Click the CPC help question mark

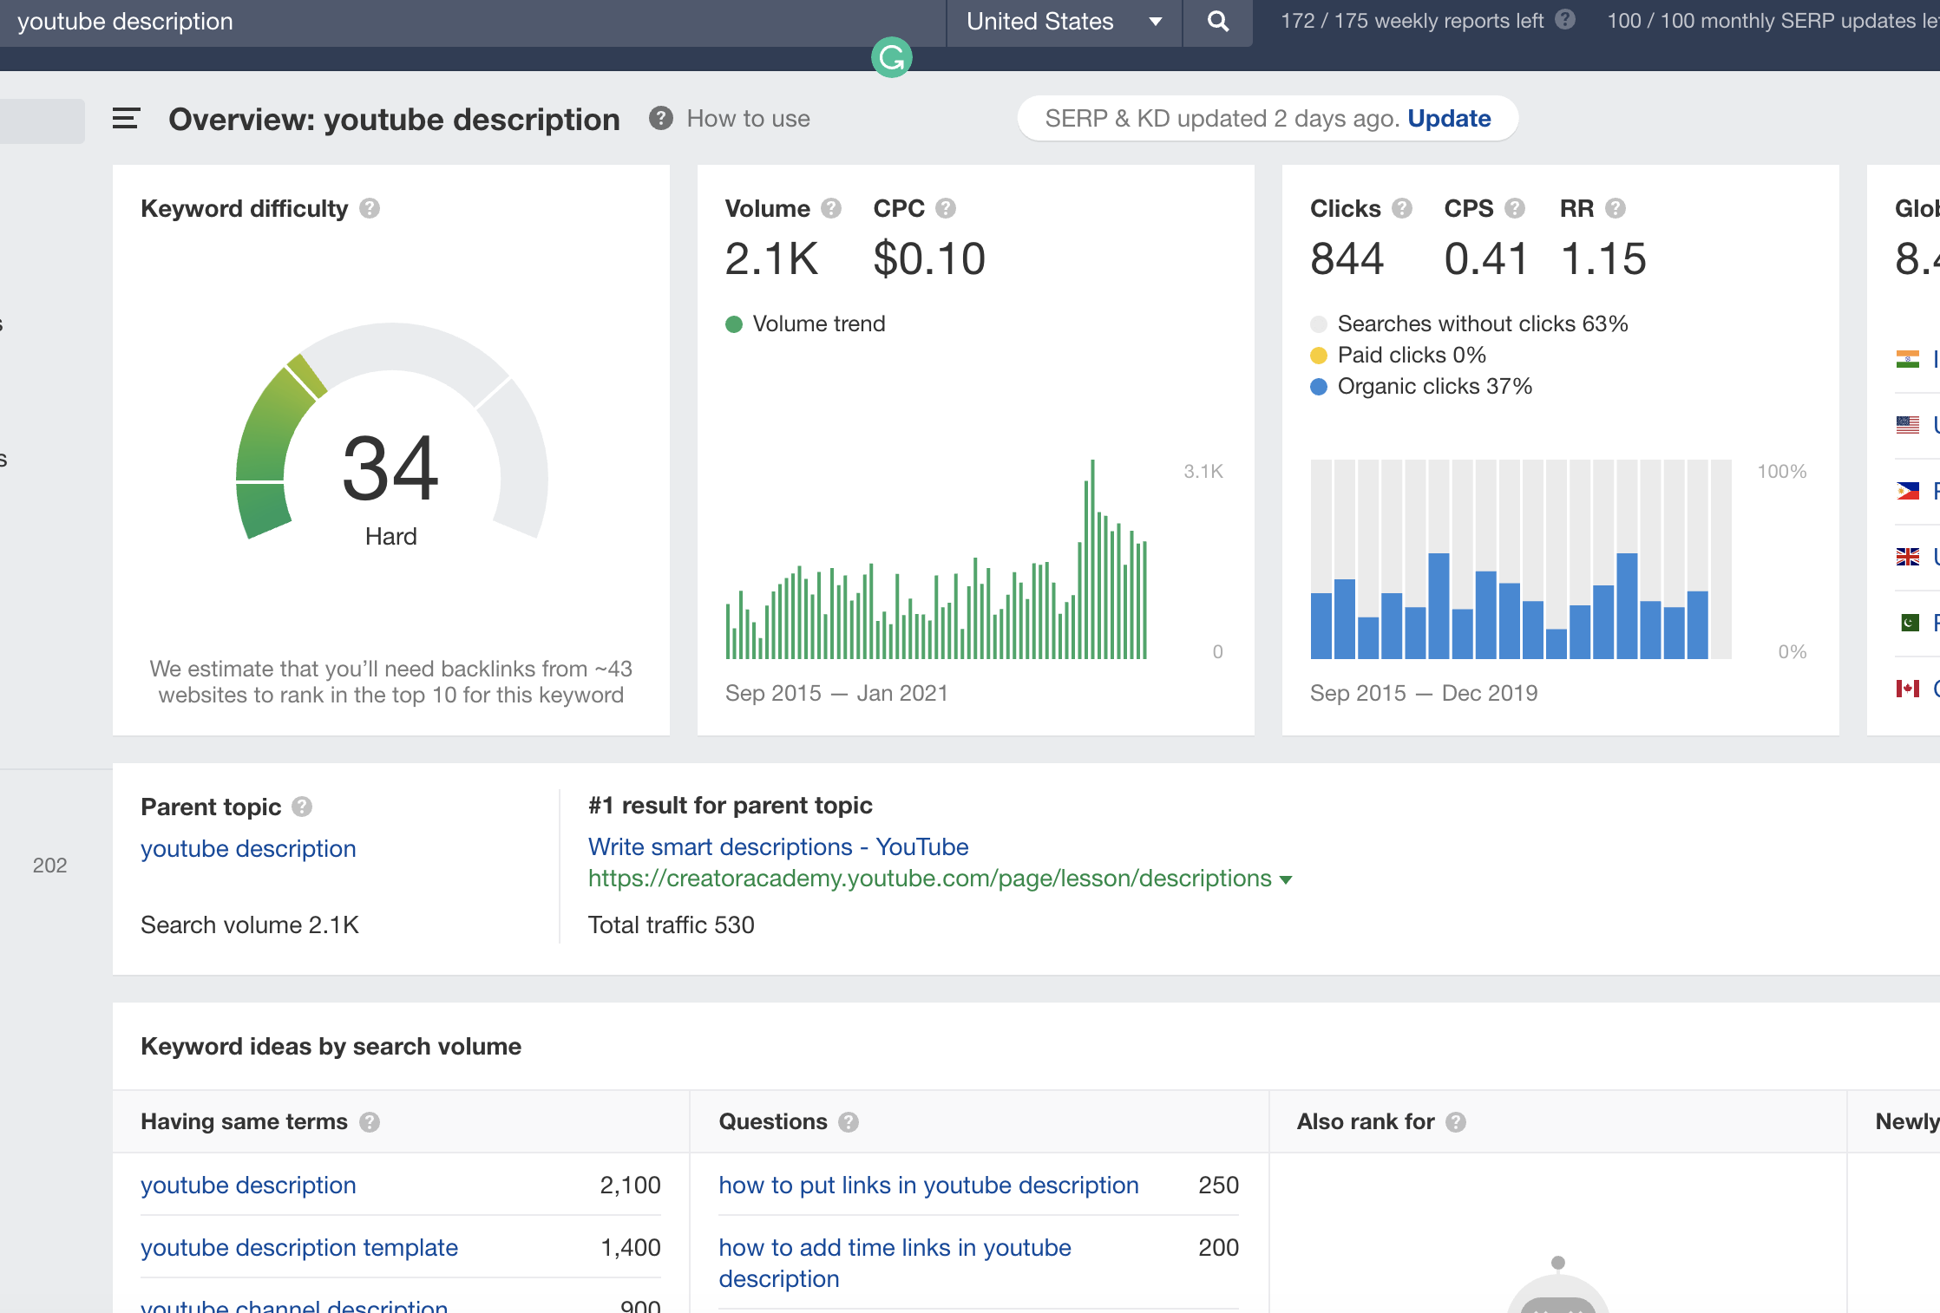pos(946,209)
